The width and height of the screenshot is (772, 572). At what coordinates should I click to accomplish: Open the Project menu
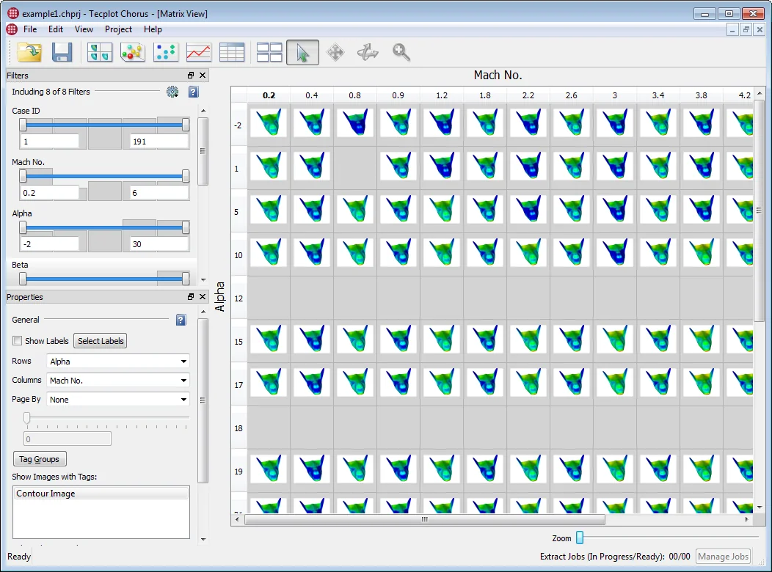118,29
